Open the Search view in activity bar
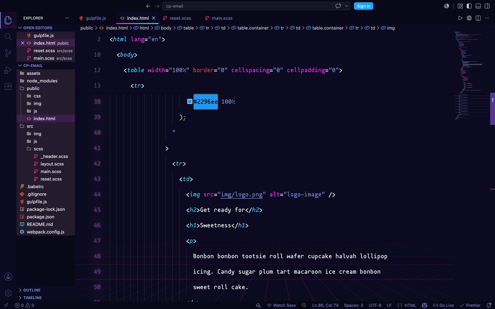 coord(8,36)
